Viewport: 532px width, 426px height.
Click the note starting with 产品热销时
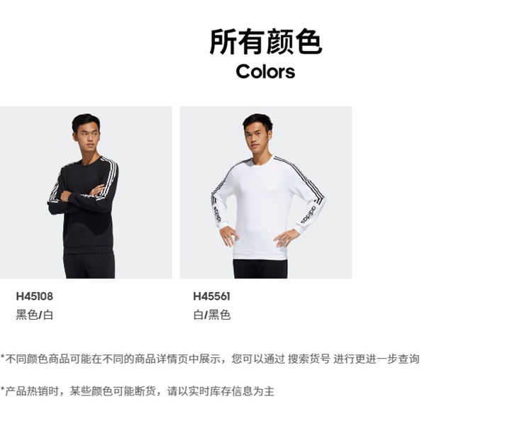[x=137, y=391]
